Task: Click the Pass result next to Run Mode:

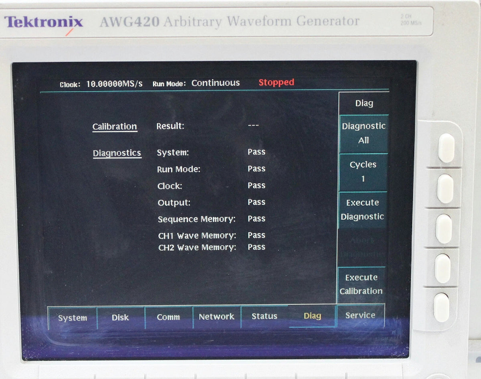Action: [257, 169]
